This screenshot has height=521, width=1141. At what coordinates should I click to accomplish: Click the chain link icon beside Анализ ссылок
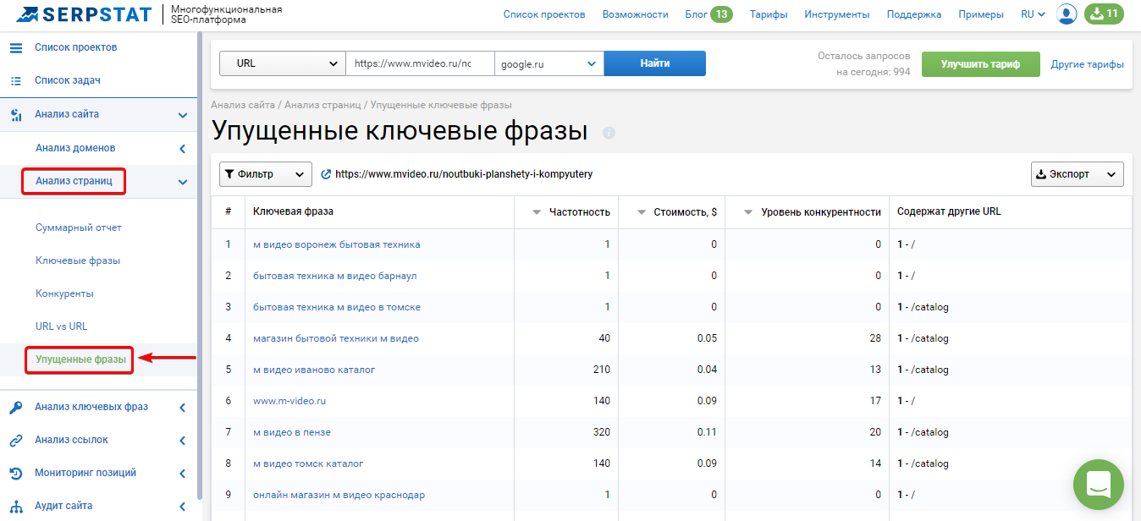[15, 441]
